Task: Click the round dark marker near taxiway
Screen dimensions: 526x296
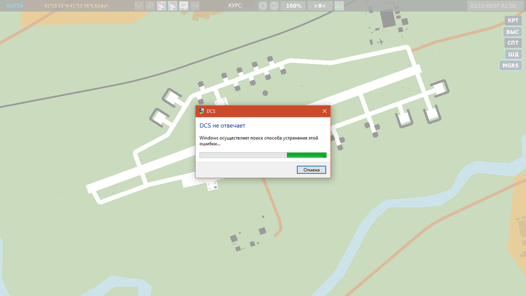Action: tap(265, 93)
